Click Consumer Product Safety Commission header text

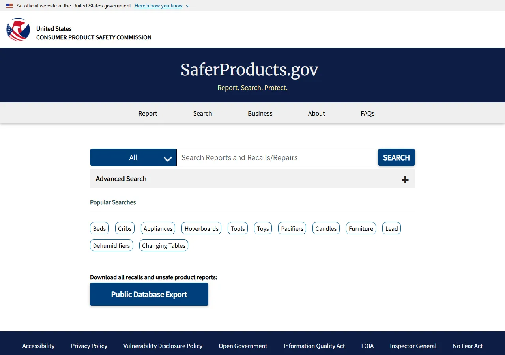click(94, 37)
